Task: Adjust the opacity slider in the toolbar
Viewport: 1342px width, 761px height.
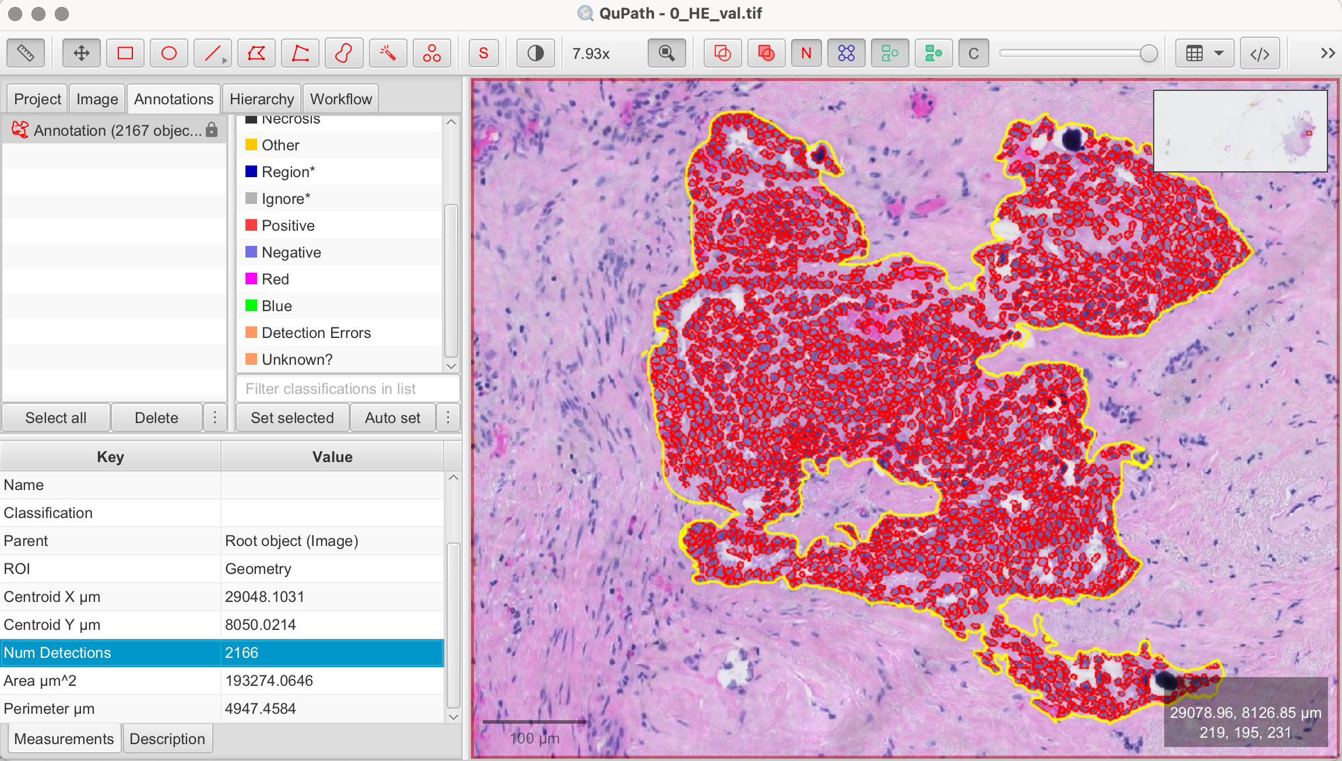Action: tap(1077, 53)
